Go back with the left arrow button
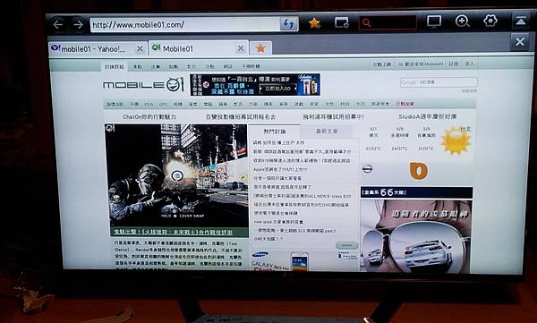 coord(58,25)
